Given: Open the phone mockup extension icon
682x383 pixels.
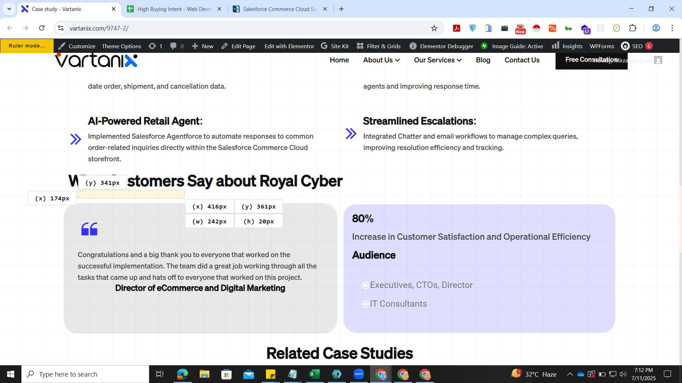Looking at the screenshot, I should [x=488, y=28].
